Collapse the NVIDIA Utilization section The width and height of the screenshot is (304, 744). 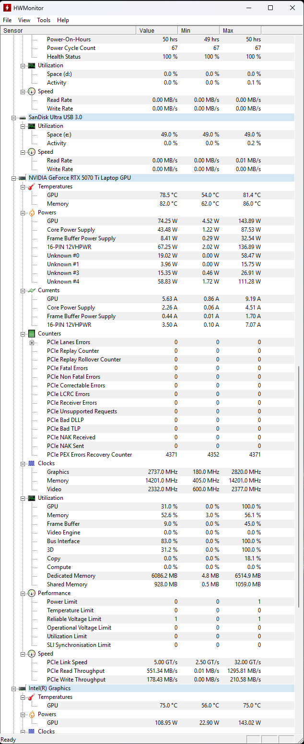tap(23, 498)
